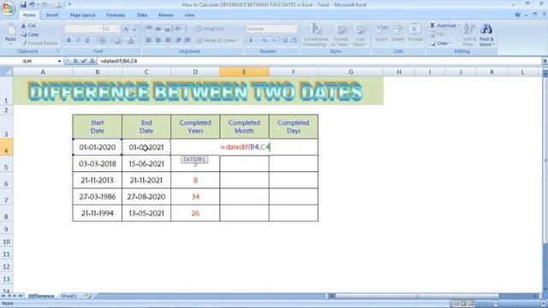Toggle Underline formatting
The height and width of the screenshot is (308, 548).
coord(87,40)
